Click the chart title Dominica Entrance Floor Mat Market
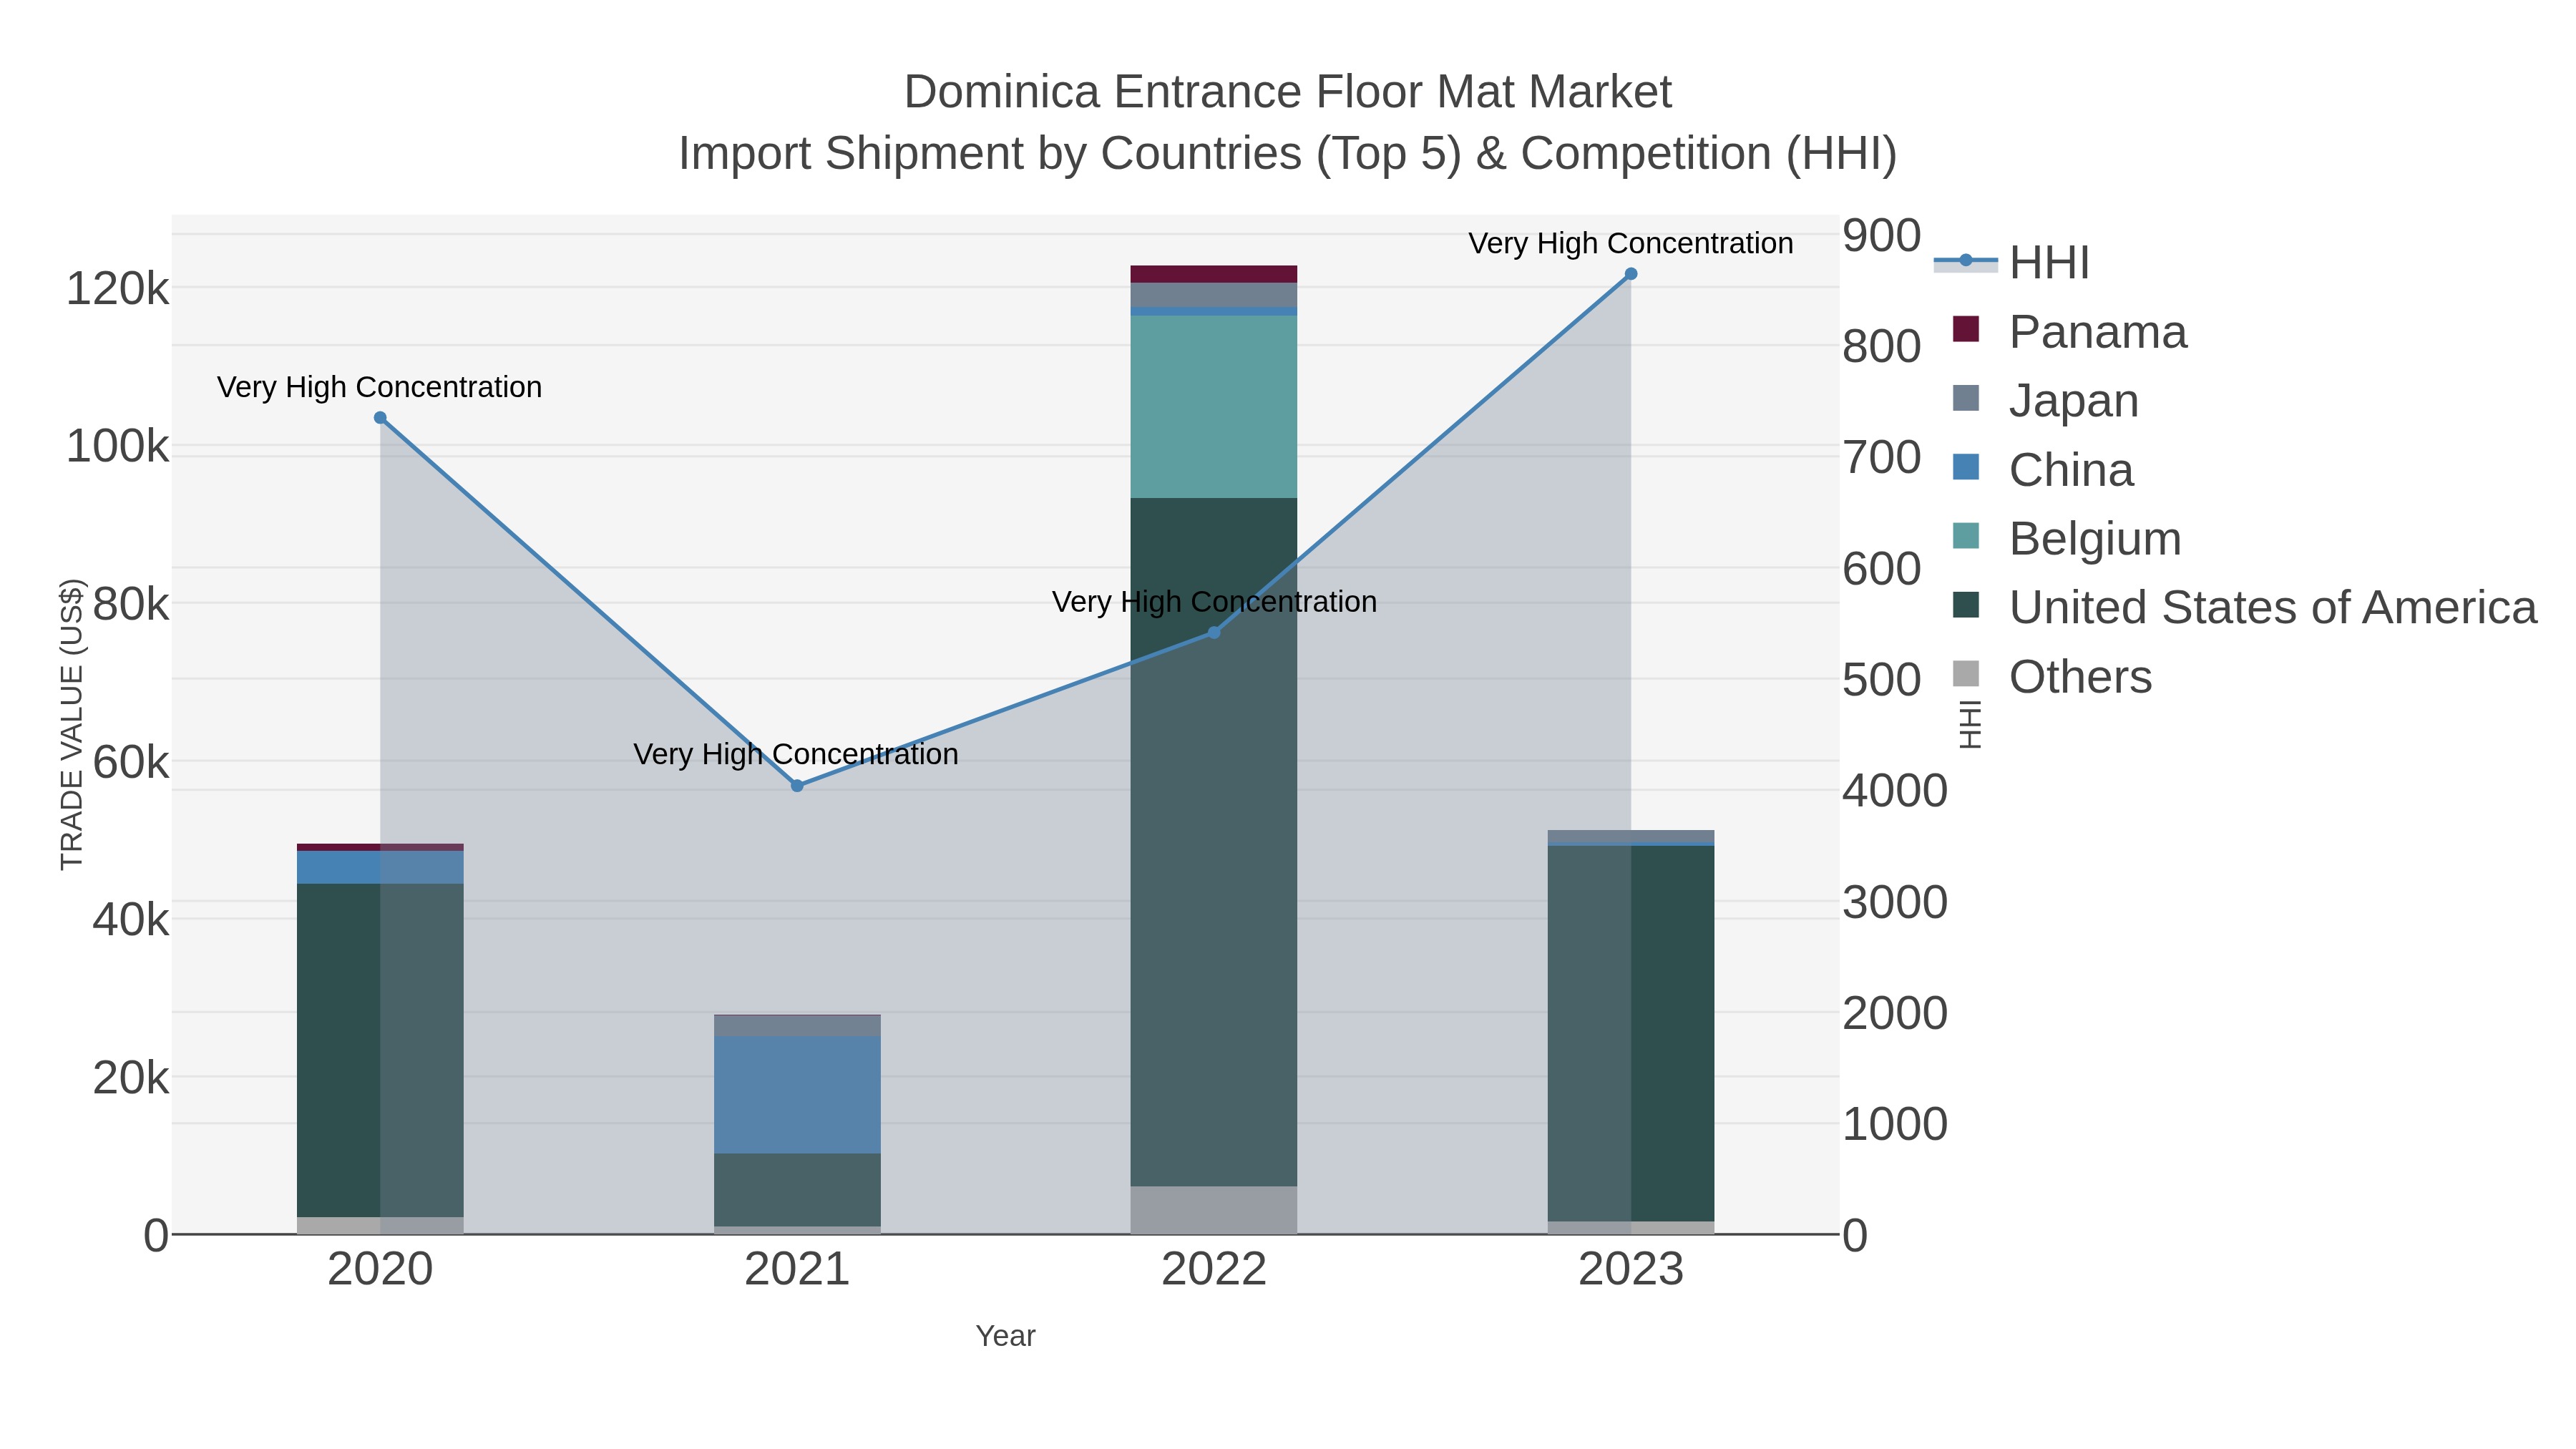This screenshot has height=1449, width=2576. [1288, 92]
